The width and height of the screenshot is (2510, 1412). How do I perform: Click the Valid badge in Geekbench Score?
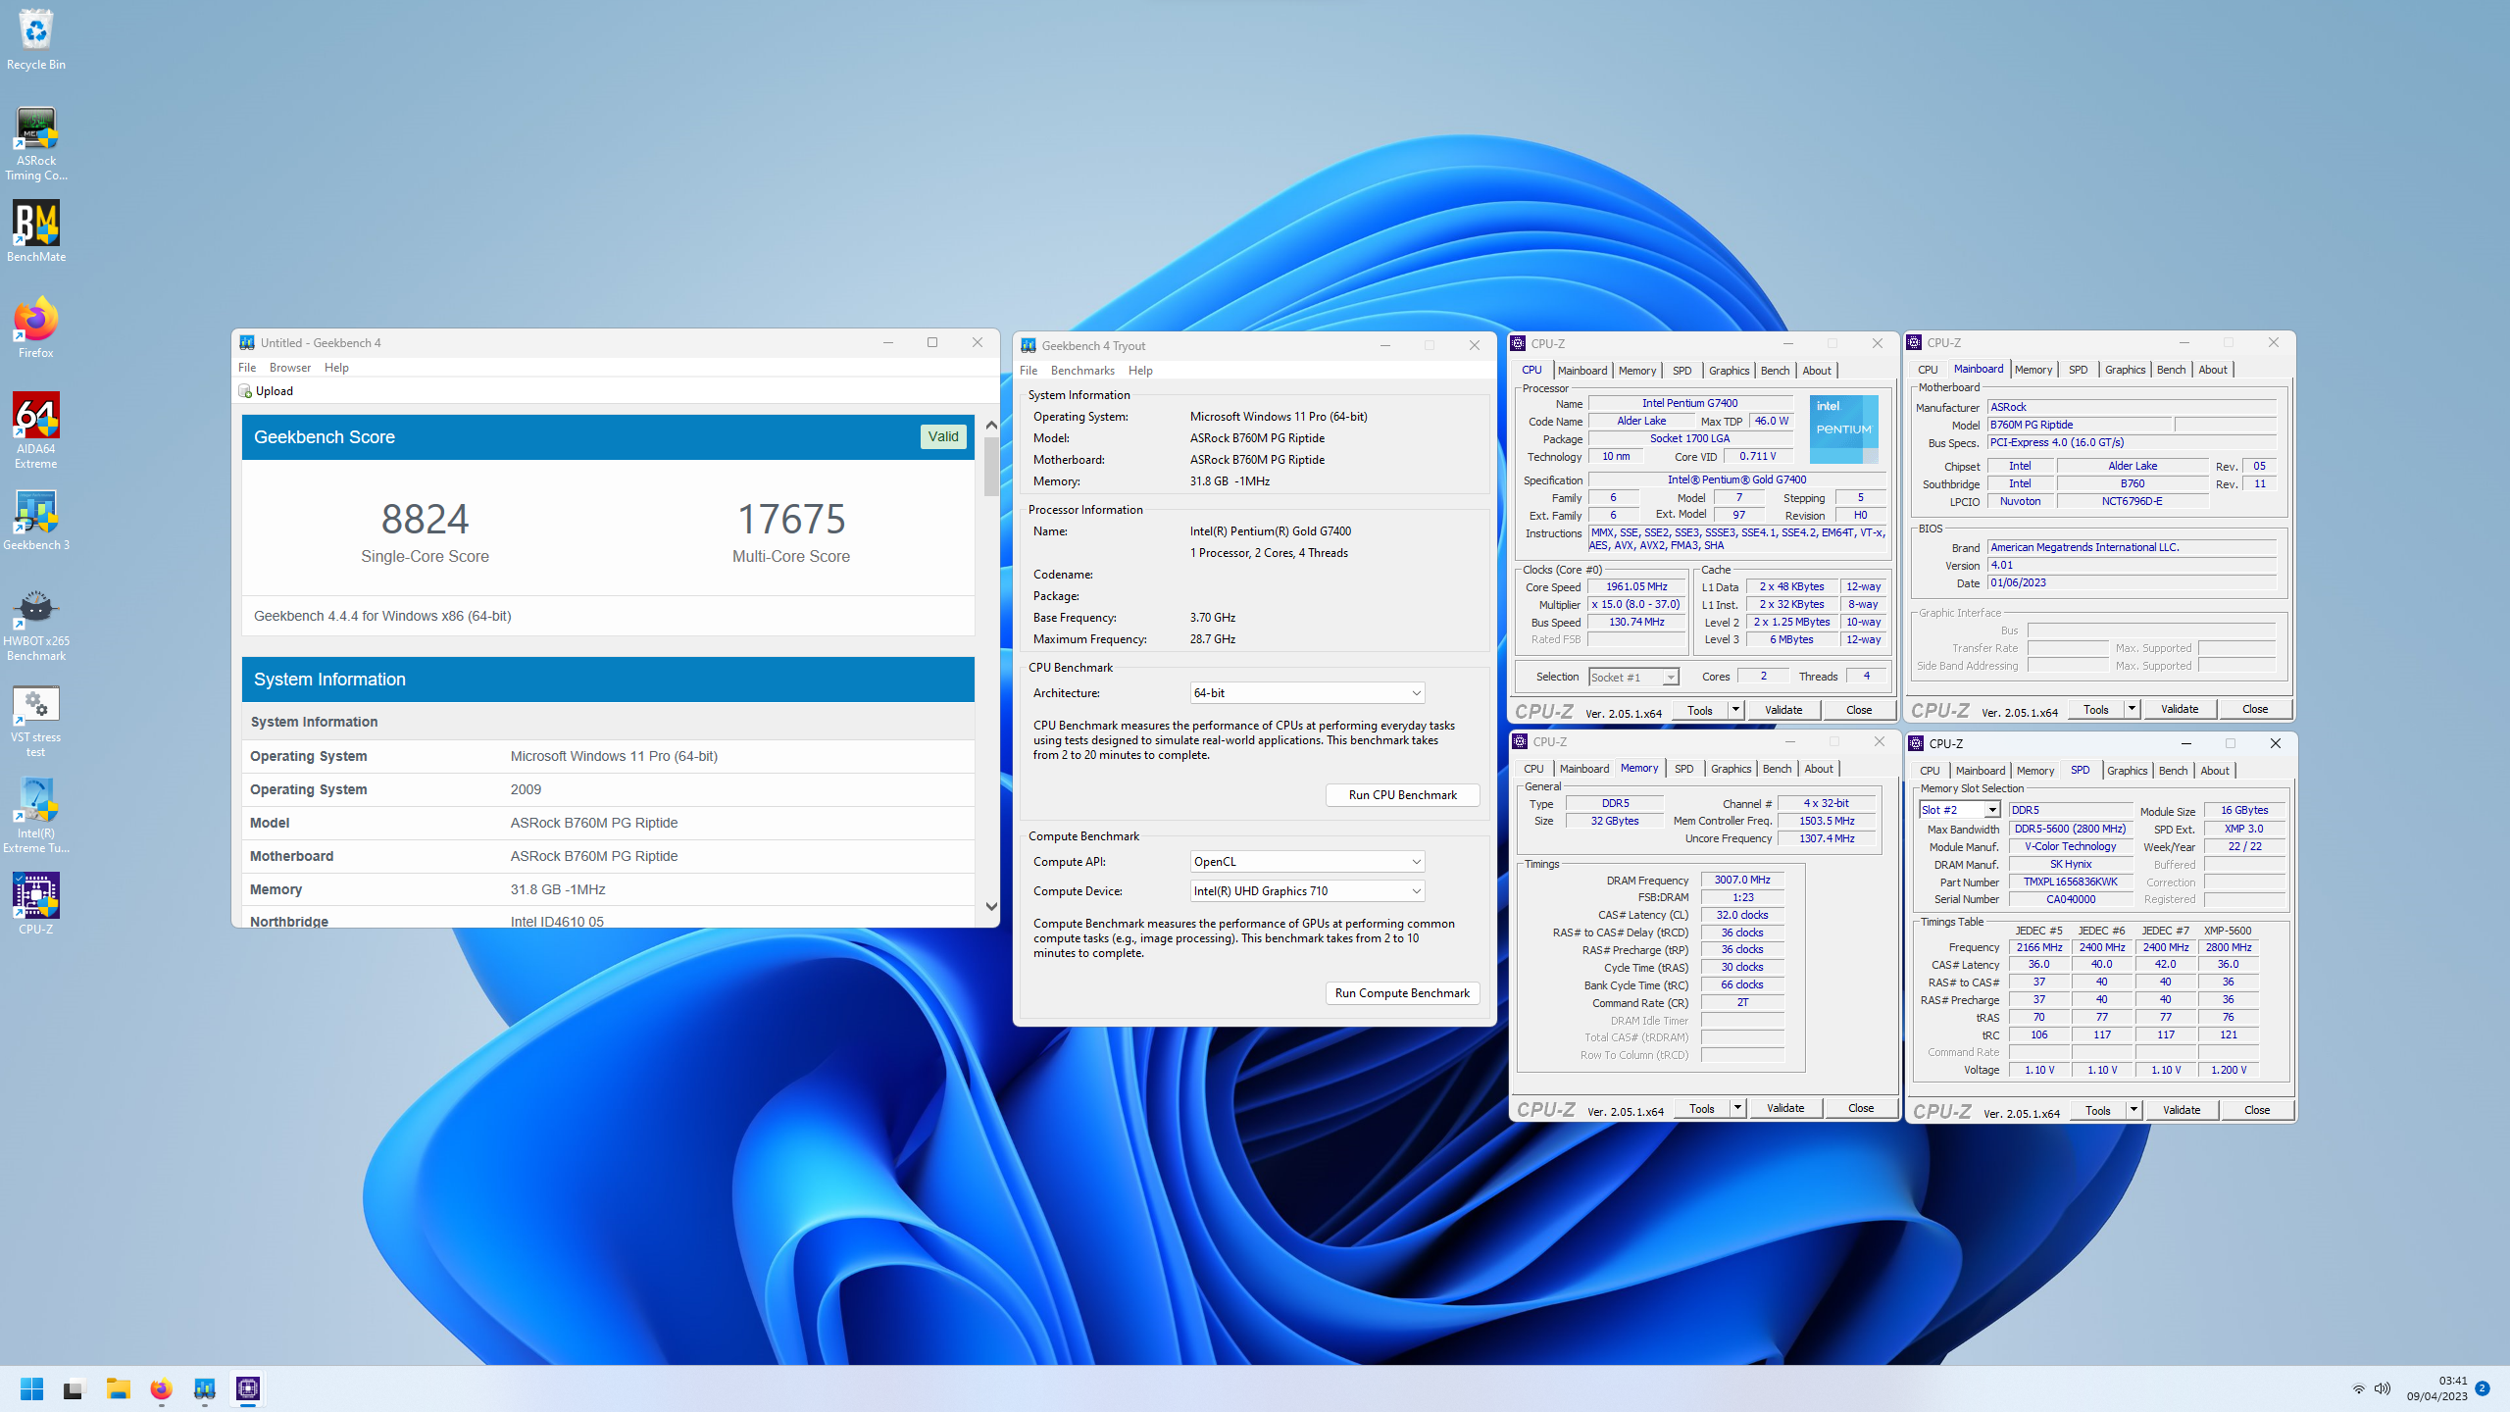pyautogui.click(x=943, y=436)
